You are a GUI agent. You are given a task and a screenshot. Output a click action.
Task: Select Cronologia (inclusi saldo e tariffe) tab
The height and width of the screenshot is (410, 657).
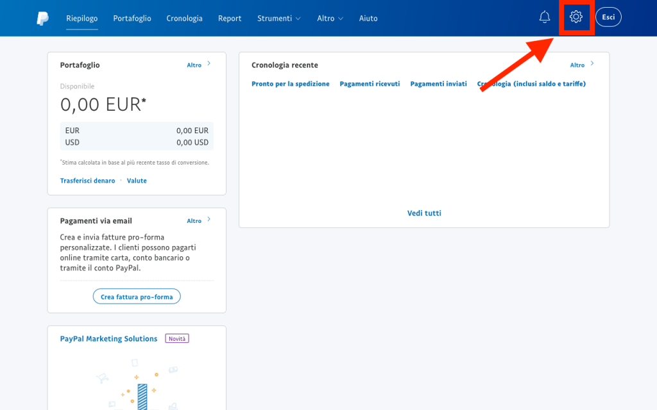coord(531,84)
